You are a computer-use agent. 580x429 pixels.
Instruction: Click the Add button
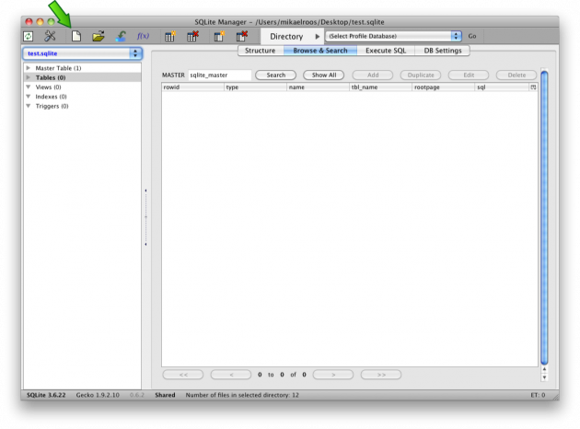[373, 75]
